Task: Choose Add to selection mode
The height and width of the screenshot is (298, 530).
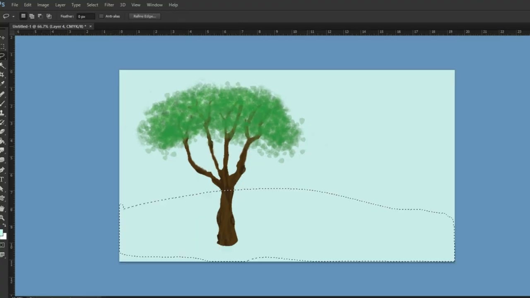Action: pyautogui.click(x=32, y=16)
